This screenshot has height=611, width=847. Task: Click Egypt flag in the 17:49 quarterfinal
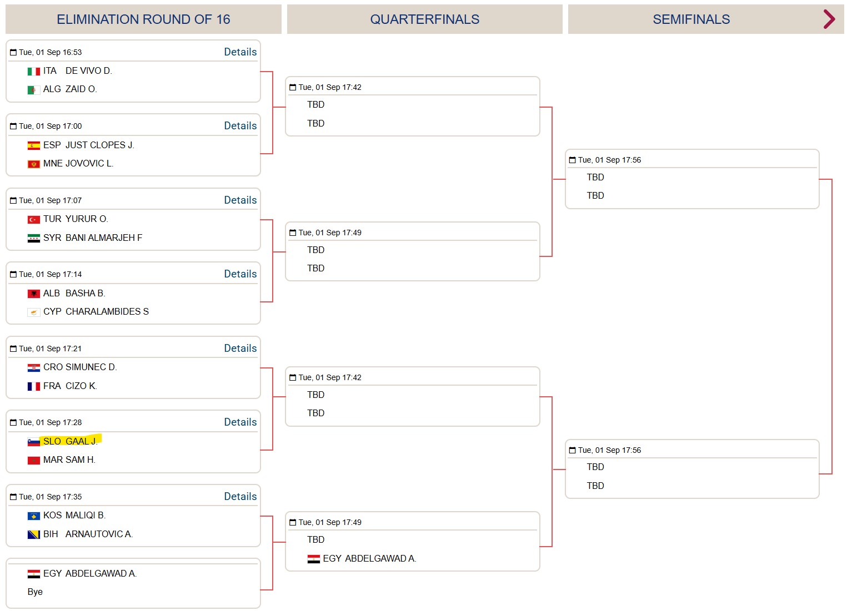pyautogui.click(x=314, y=559)
